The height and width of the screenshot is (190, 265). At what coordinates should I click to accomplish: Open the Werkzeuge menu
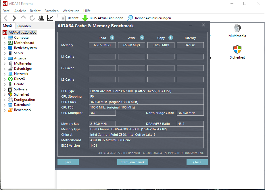pyautogui.click(x=71, y=11)
